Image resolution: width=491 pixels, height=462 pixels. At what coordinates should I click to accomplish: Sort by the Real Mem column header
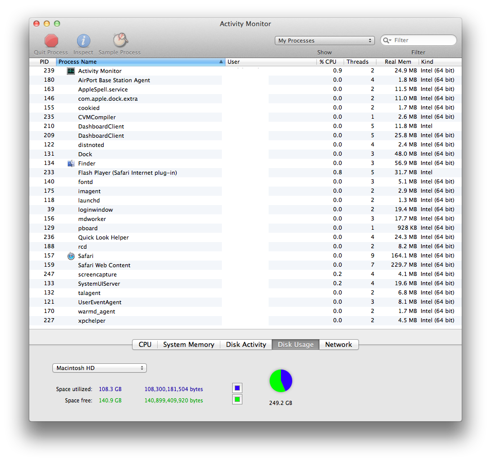tap(397, 62)
